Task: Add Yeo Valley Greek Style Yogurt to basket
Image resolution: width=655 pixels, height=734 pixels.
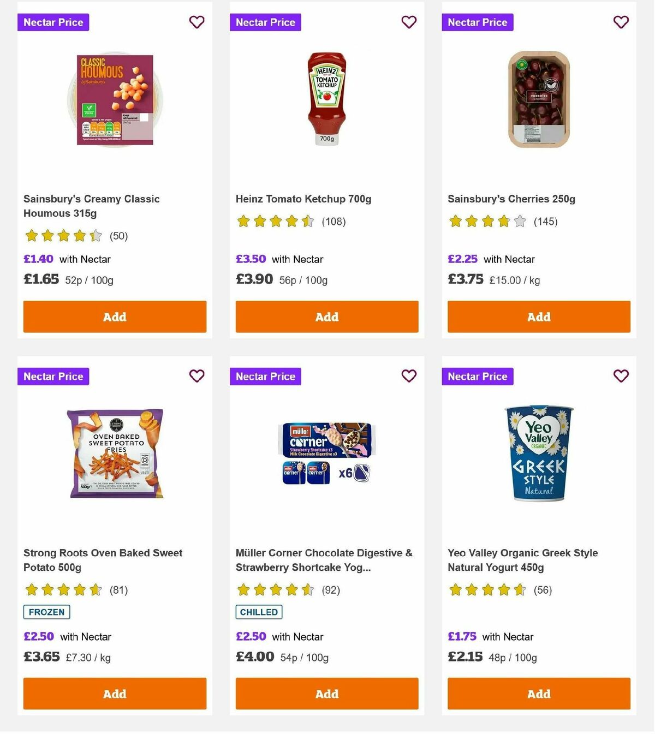Action: pos(539,694)
